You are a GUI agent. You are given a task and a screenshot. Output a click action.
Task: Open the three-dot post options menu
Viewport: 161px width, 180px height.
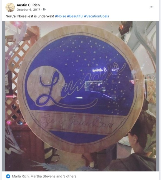pyautogui.click(x=151, y=7)
